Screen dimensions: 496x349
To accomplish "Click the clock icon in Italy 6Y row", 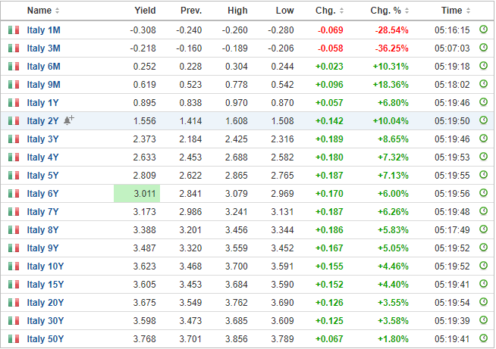I will coord(483,193).
